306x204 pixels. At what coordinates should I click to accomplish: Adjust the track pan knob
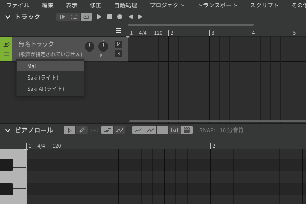(103, 46)
